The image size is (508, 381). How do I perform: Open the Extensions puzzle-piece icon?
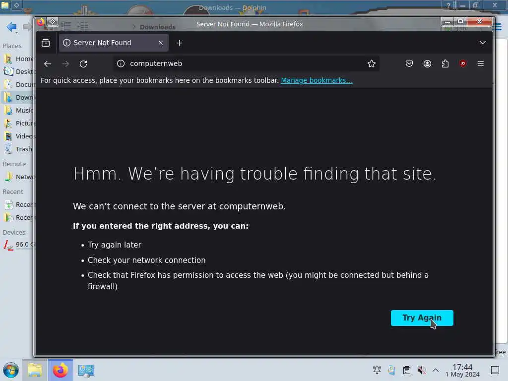click(x=445, y=63)
